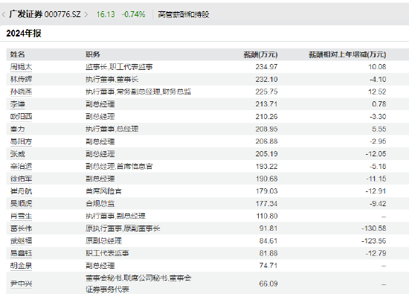The image size is (409, 294).
Task: Select position text 执行董事,董事长
Action: coord(112,79)
